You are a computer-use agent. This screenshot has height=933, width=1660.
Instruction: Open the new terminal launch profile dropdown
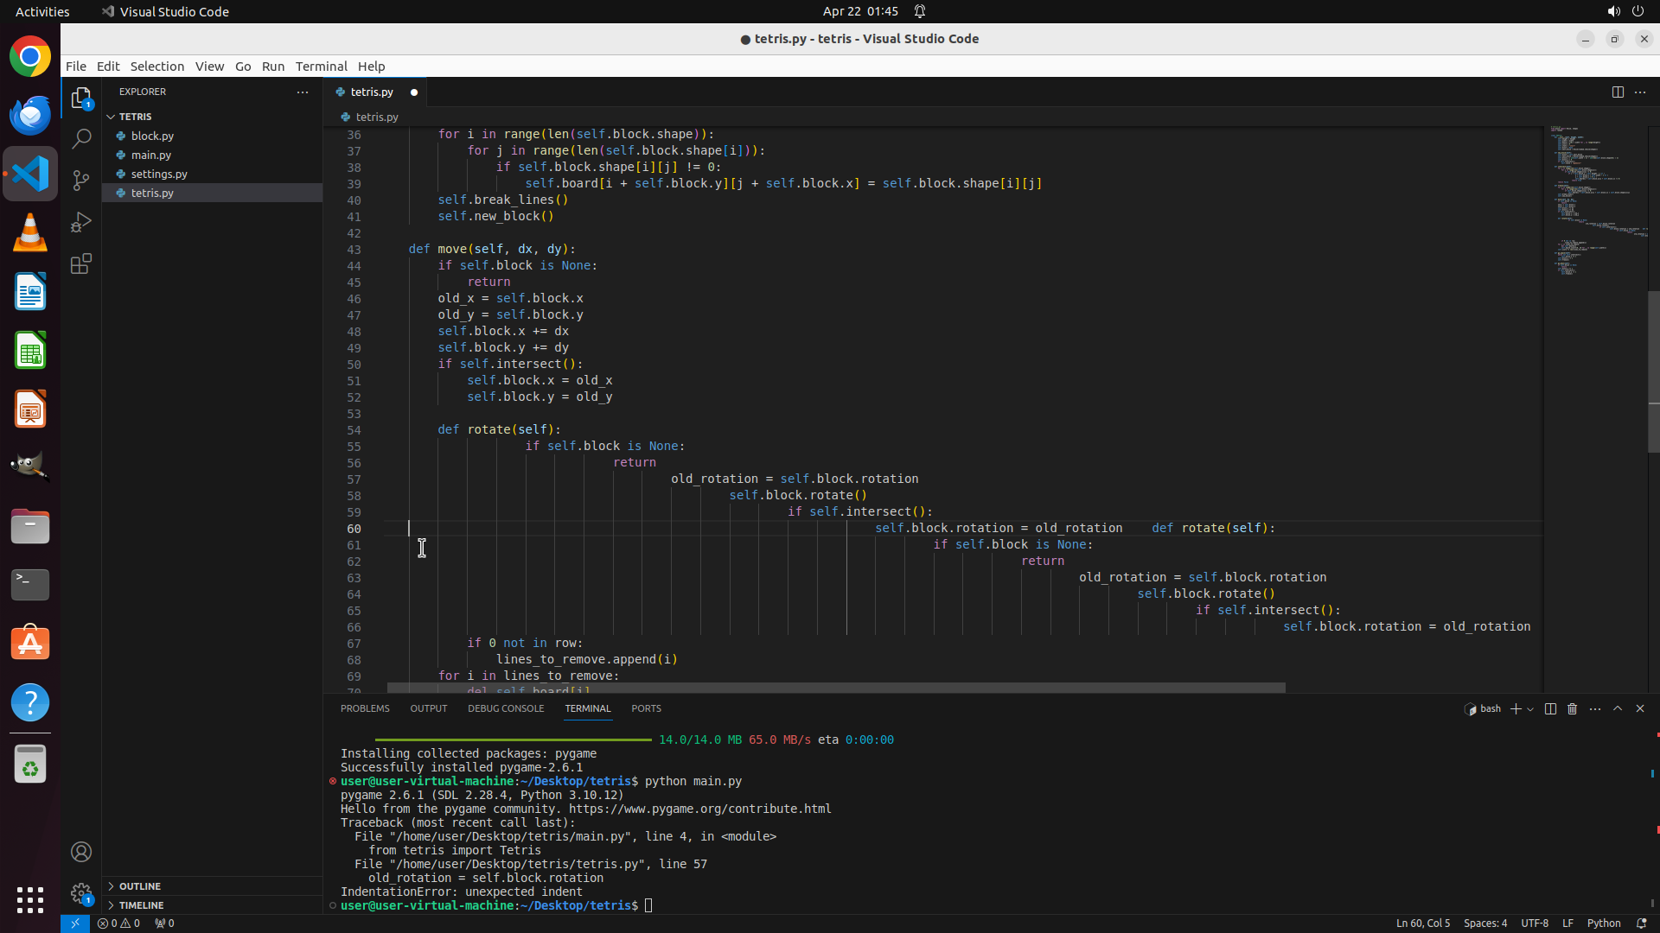click(x=1530, y=709)
